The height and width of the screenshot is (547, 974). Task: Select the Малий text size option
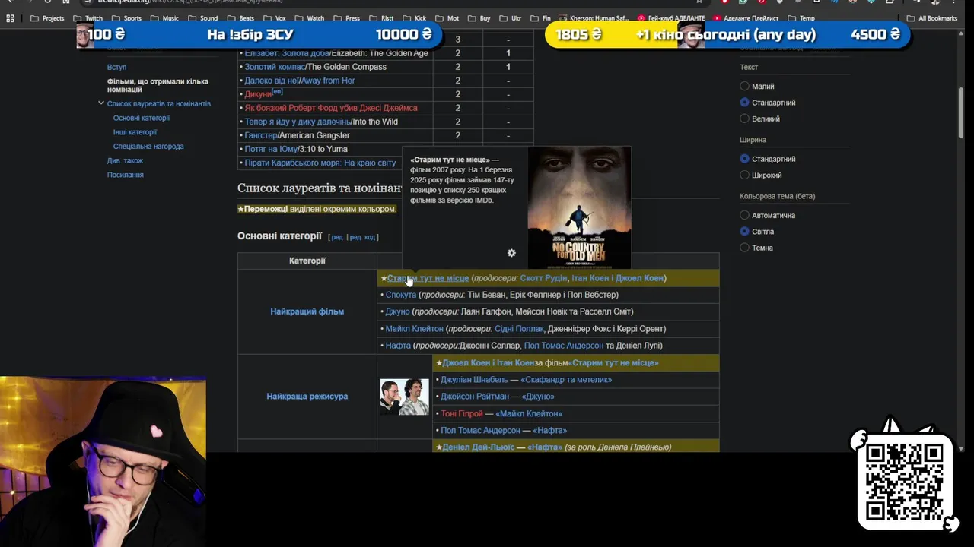pos(745,87)
